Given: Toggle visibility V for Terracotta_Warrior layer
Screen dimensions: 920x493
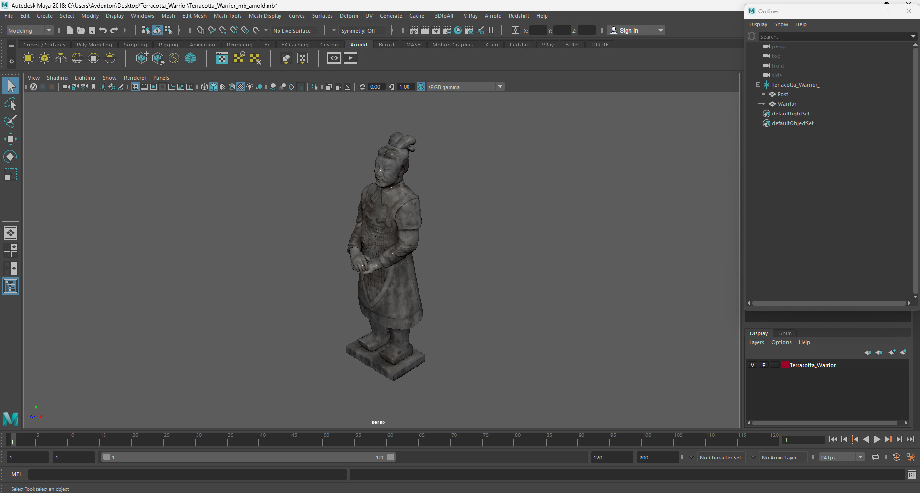Looking at the screenshot, I should point(752,365).
